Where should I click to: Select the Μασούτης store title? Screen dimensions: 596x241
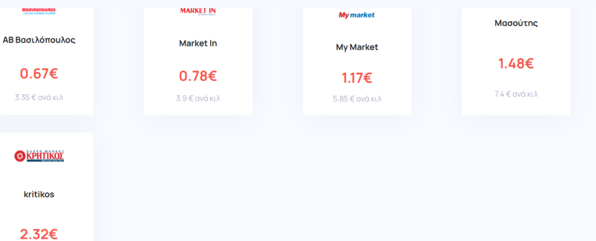pyautogui.click(x=516, y=23)
